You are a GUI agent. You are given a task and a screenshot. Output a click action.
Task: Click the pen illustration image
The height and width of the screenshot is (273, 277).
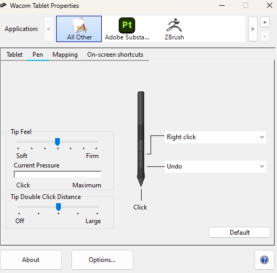pyautogui.click(x=141, y=139)
